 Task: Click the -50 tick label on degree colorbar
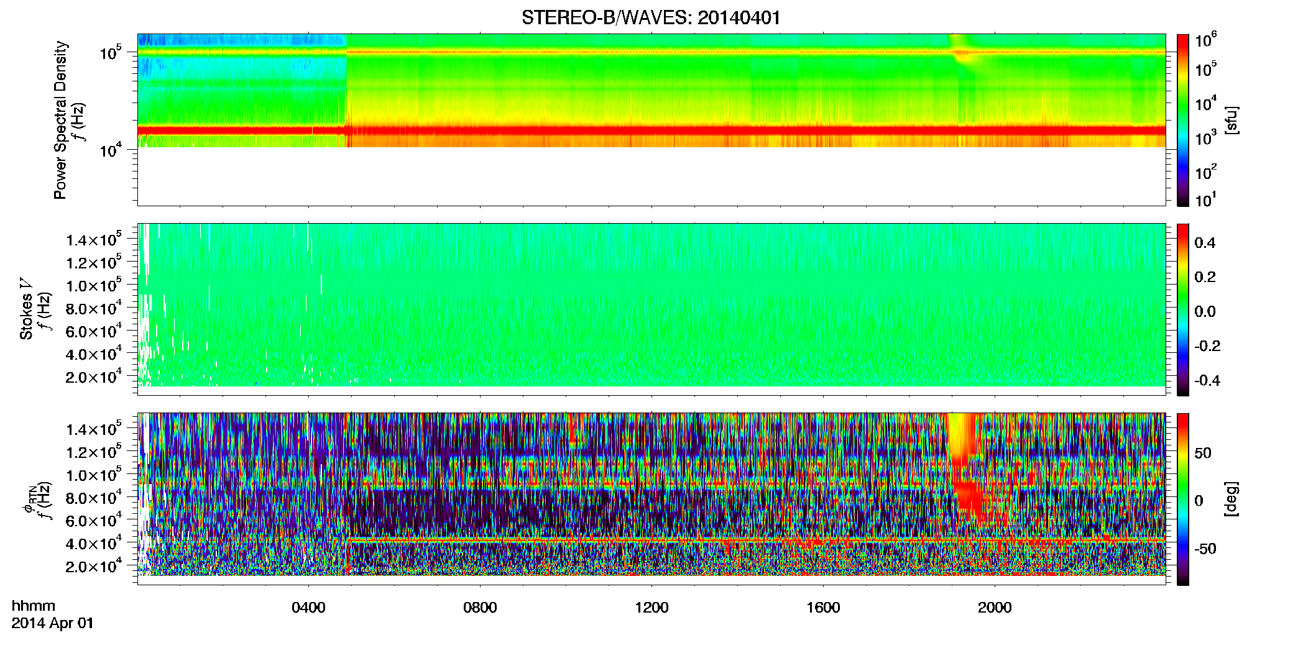click(x=1206, y=549)
